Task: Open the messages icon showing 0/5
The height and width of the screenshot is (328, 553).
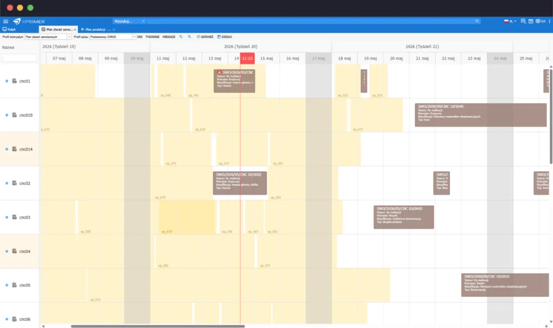Action: click(540, 21)
